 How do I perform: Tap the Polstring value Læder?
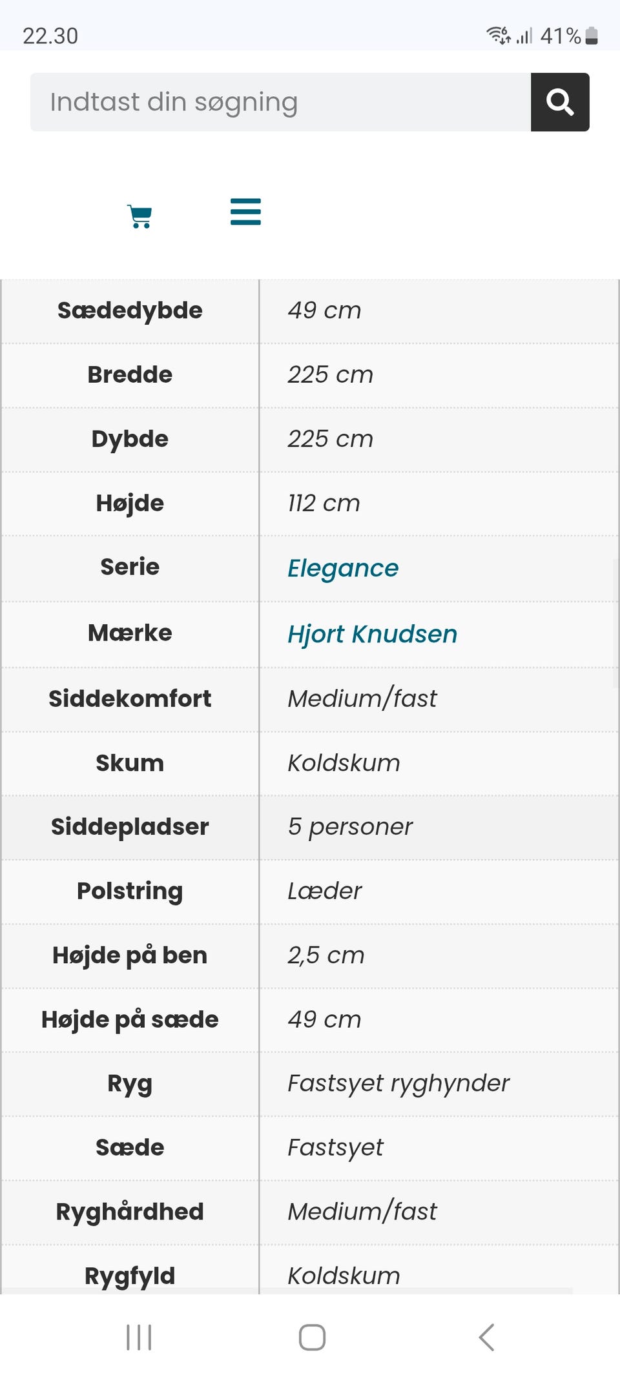click(x=324, y=891)
